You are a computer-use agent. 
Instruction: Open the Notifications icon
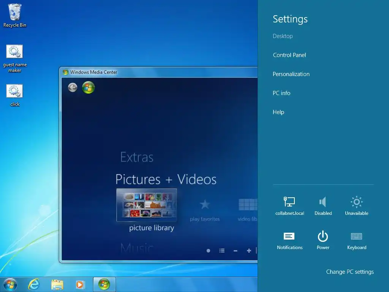pyautogui.click(x=289, y=240)
